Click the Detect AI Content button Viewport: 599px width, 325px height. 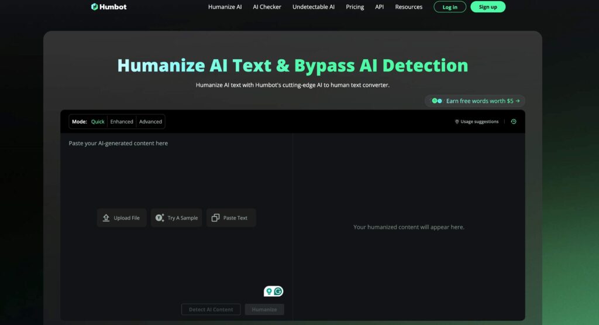tap(211, 310)
